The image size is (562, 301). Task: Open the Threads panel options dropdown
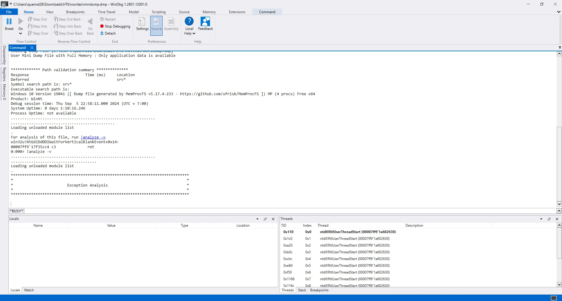click(x=541, y=219)
